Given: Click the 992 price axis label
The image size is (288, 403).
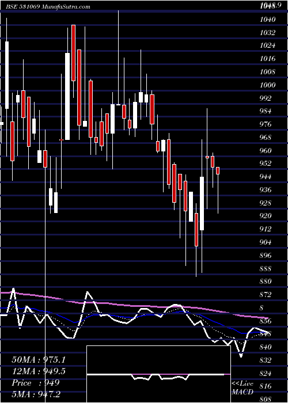Looking at the screenshot, I should coord(266,98).
